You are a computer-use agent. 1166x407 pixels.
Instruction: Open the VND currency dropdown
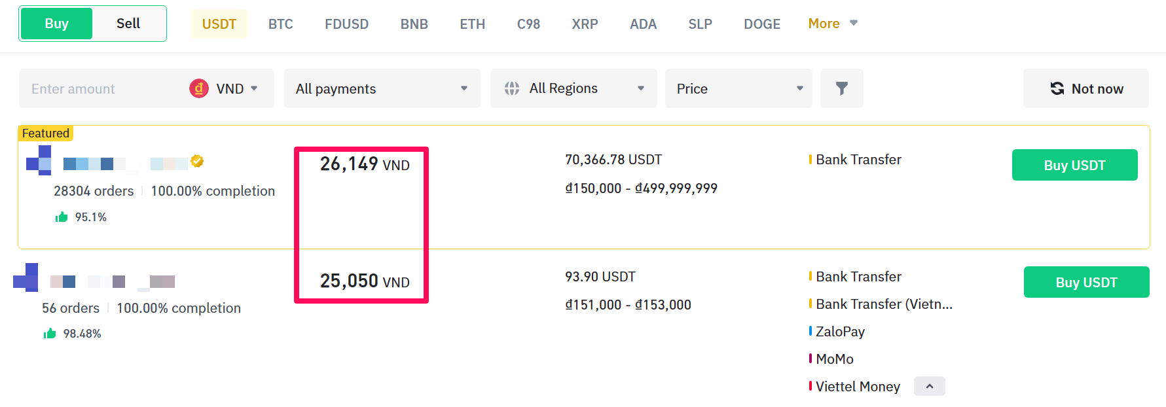click(x=225, y=88)
